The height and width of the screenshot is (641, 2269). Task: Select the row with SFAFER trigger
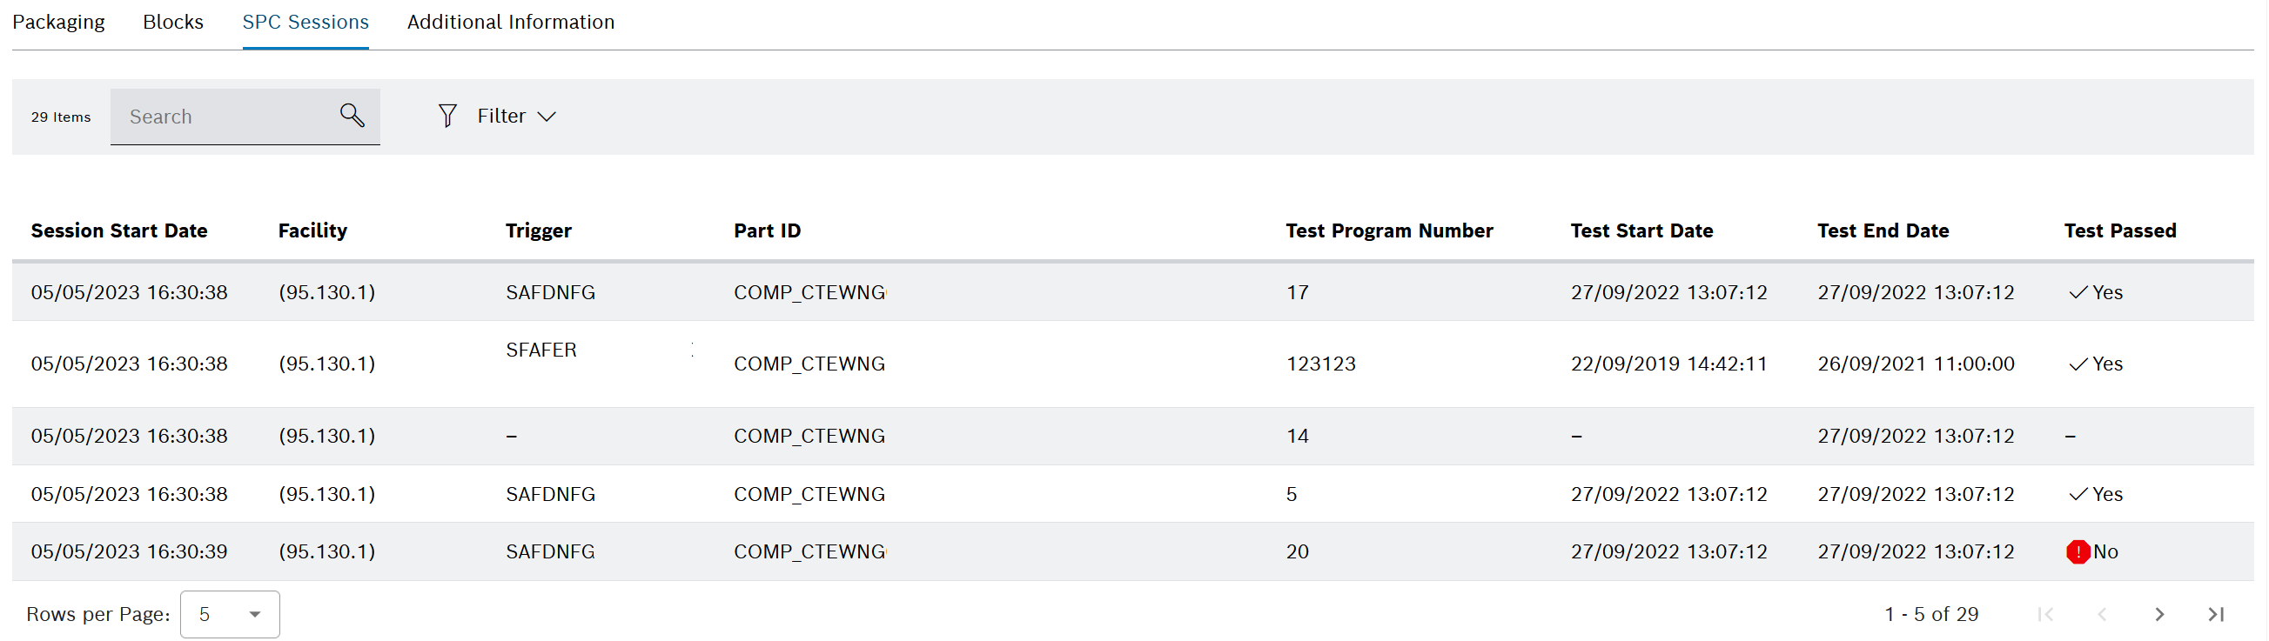tap(1132, 364)
